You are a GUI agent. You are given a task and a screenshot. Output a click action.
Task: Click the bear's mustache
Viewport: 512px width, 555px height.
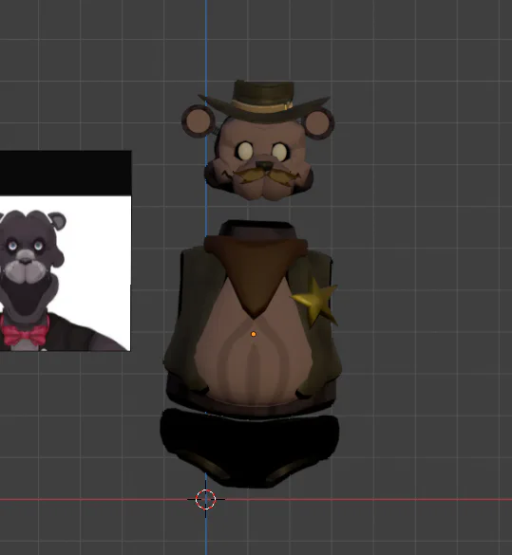(266, 176)
